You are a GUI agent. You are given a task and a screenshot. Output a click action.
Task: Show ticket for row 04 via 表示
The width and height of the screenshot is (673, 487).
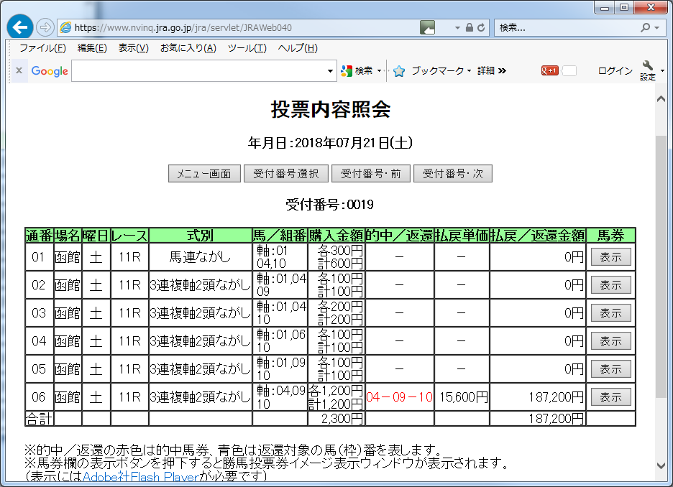[x=610, y=340]
